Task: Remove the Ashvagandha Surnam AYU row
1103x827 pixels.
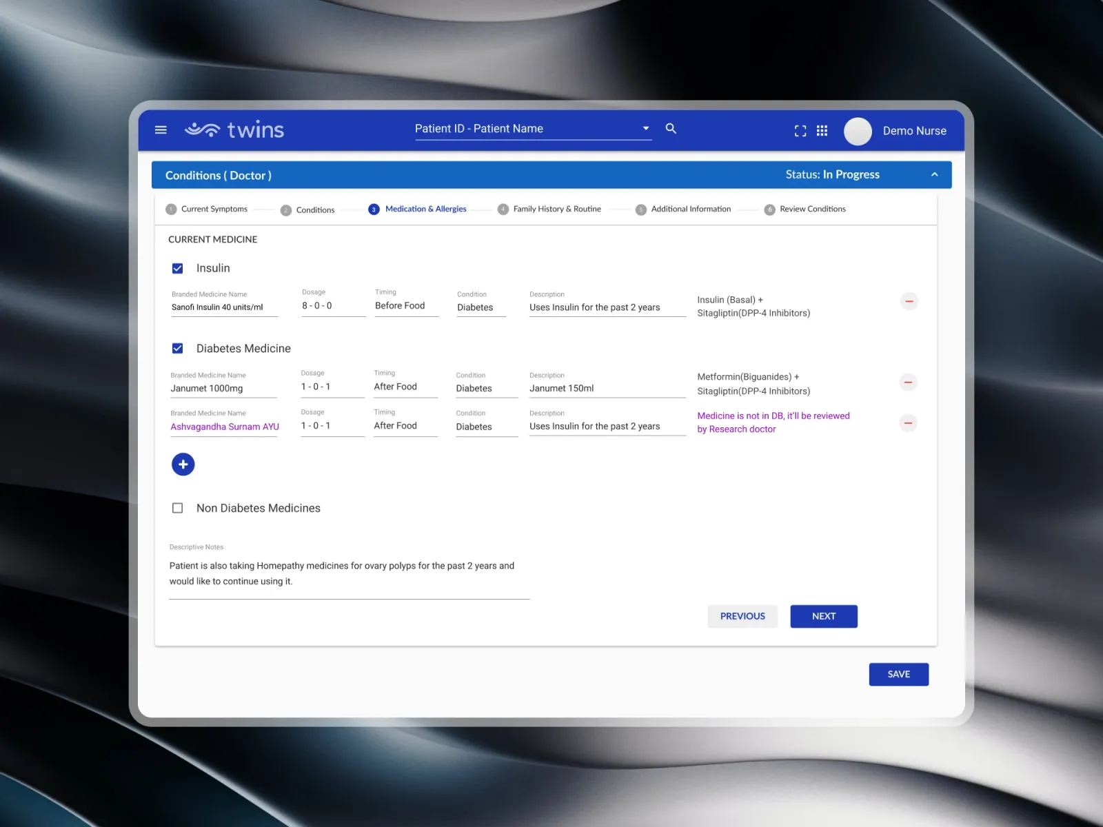Action: tap(909, 423)
